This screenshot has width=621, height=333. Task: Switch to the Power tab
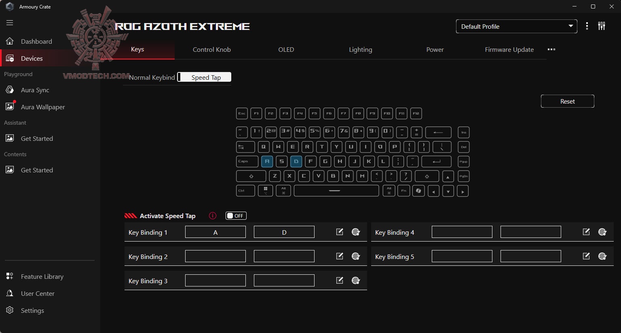(435, 49)
